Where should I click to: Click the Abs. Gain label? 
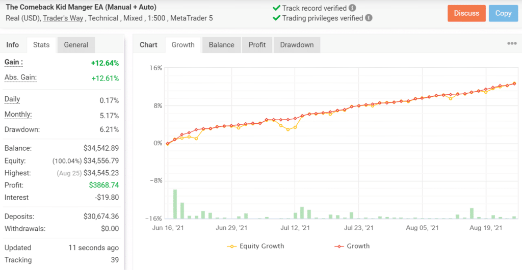[x=20, y=77]
